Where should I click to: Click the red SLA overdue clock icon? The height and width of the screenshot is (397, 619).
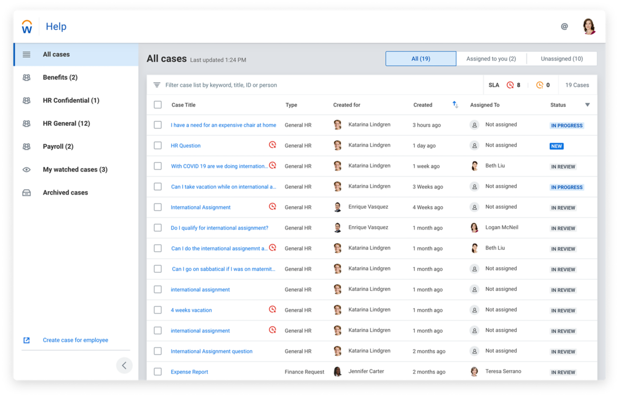click(510, 85)
